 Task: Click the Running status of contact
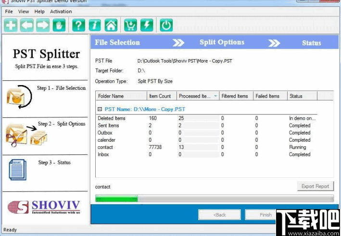[x=298, y=147]
